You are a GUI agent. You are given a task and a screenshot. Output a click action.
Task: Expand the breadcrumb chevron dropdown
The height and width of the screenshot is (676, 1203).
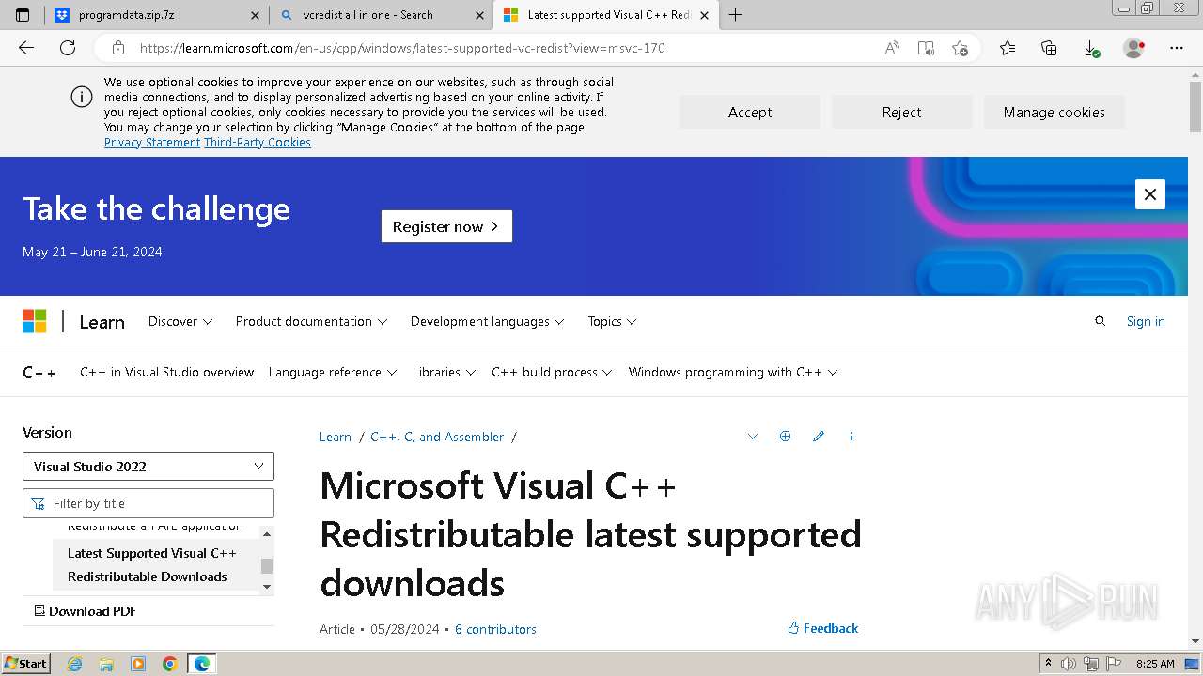(752, 437)
